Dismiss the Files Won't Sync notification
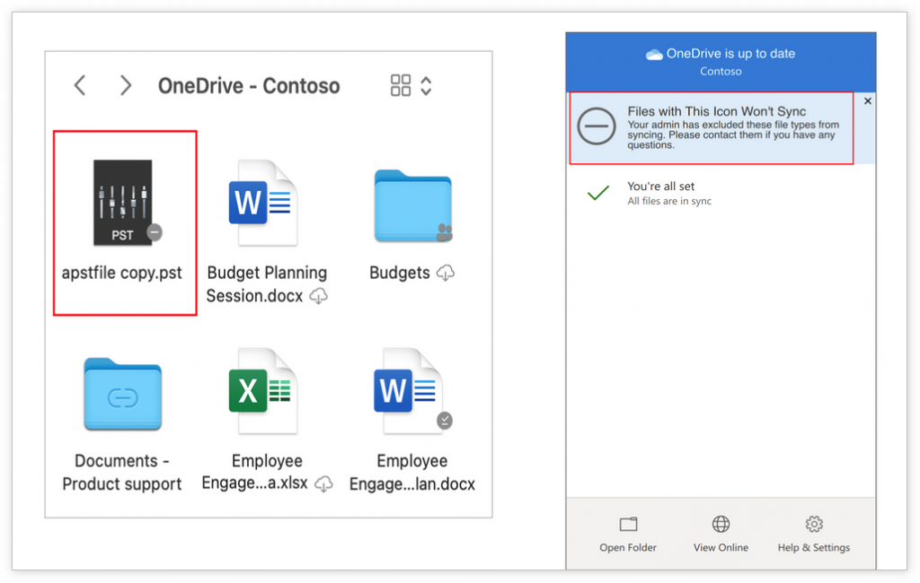Image resolution: width=920 pixels, height=583 pixels. pos(867,100)
